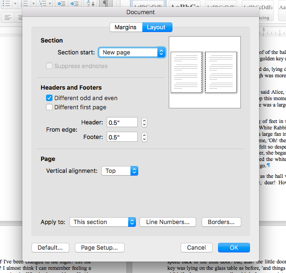
Task: Click the Default... button
Action: pyautogui.click(x=50, y=247)
